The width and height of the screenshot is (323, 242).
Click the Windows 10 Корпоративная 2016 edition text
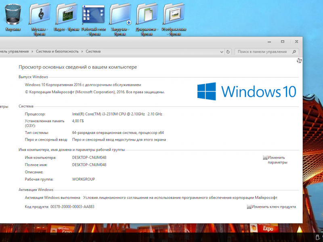[83, 85]
